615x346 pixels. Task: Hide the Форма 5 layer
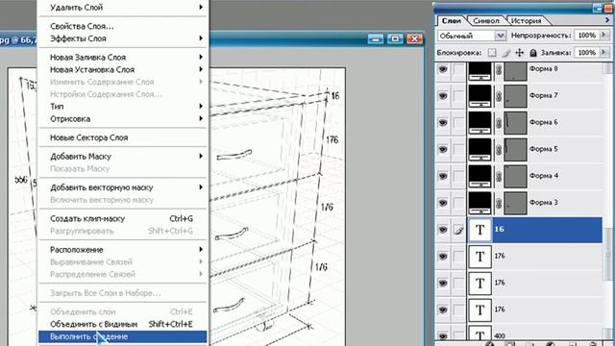443,149
